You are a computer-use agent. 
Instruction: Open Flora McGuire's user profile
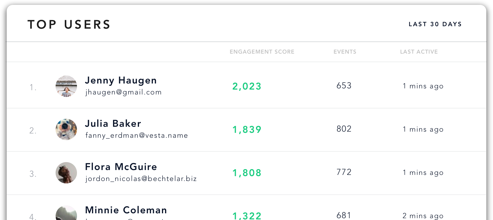[121, 167]
